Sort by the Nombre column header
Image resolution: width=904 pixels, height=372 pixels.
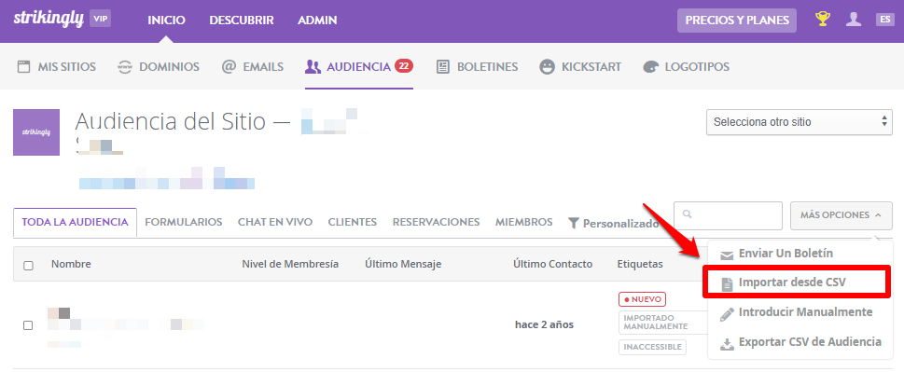tap(71, 264)
